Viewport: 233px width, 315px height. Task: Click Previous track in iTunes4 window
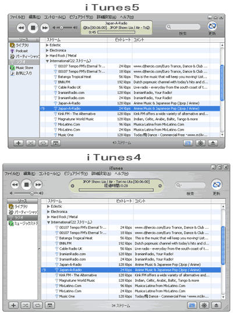15,184
